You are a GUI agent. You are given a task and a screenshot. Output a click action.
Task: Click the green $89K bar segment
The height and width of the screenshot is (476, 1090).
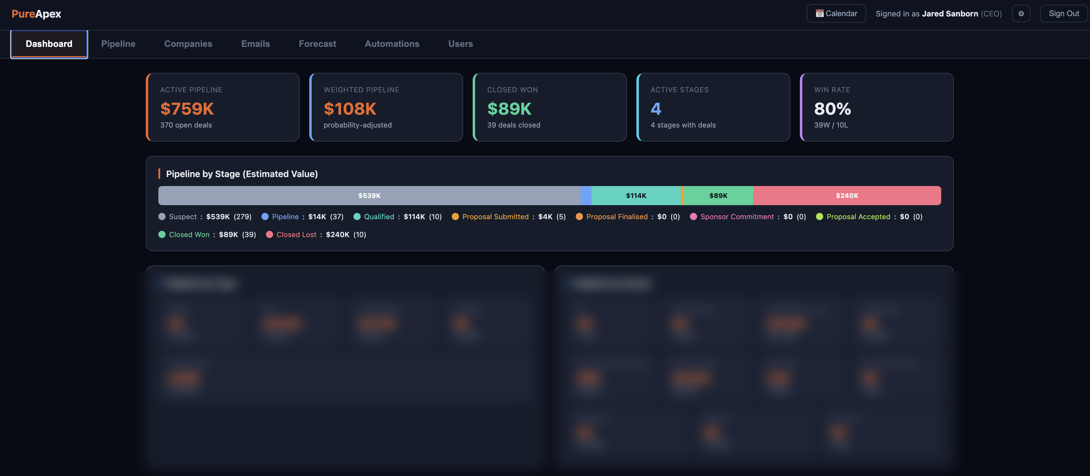719,196
